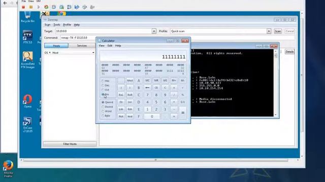
Task: Click the Calculator Or key
Action: pos(121,102)
